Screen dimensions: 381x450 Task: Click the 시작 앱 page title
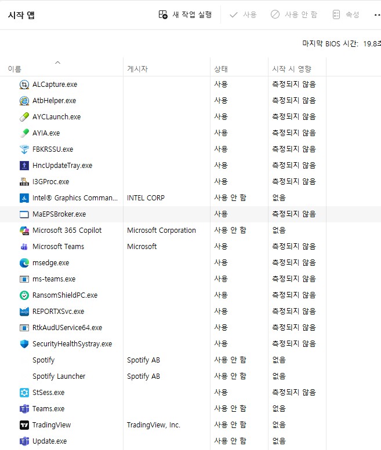click(21, 15)
